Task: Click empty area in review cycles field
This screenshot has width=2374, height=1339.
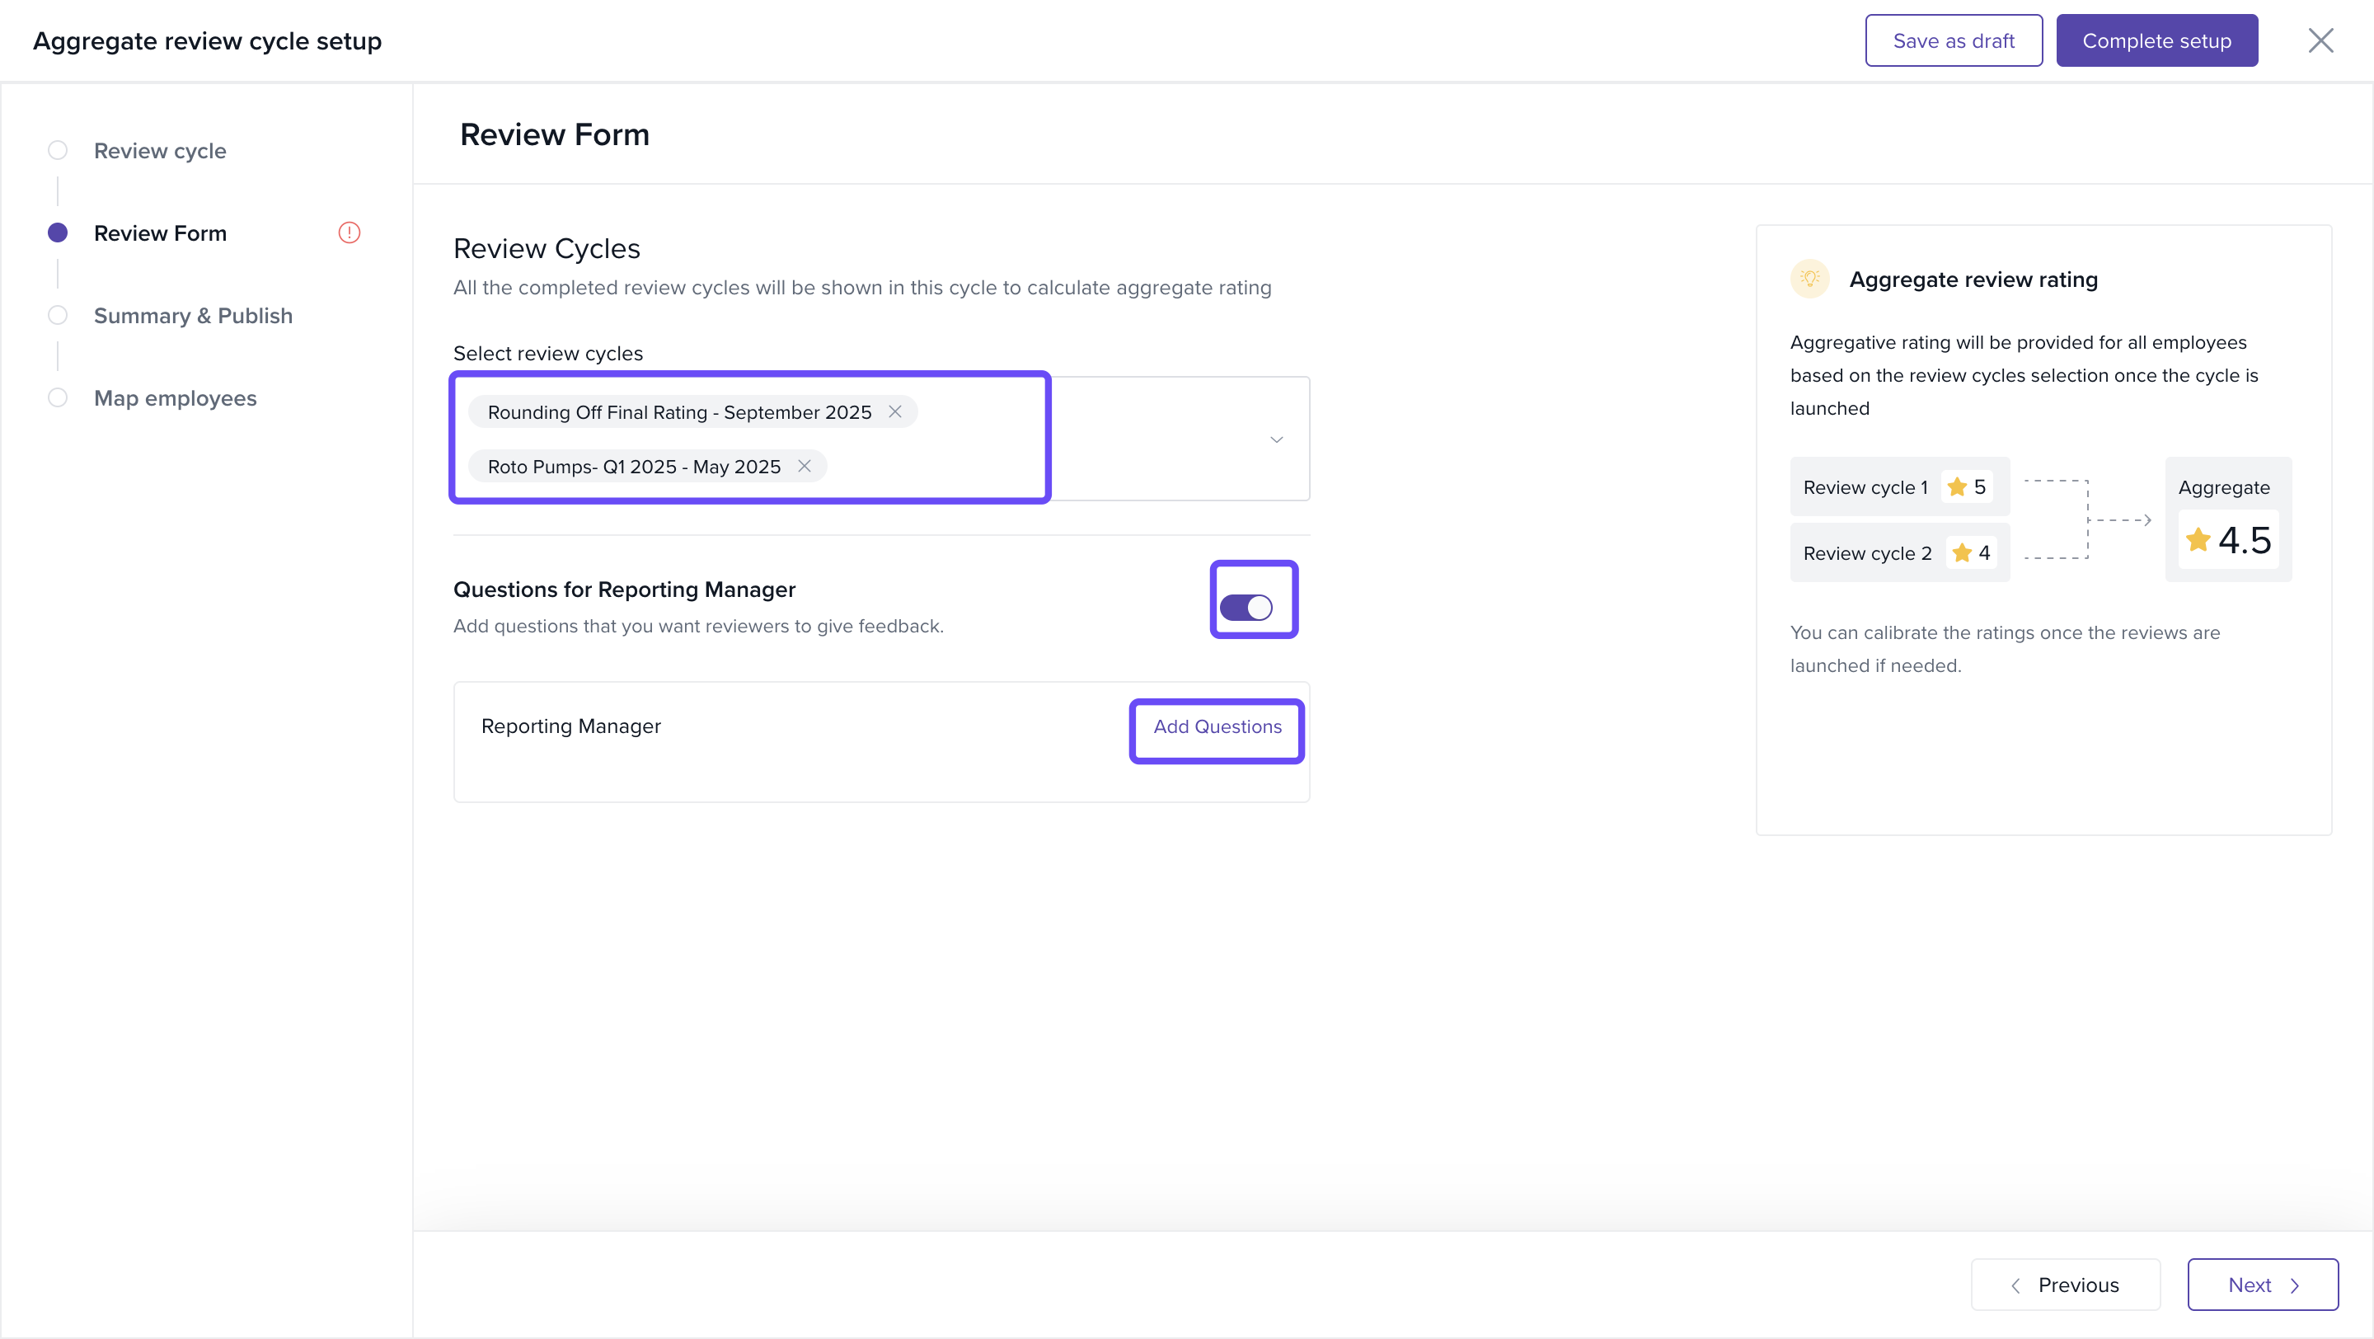Action: (x=1152, y=439)
